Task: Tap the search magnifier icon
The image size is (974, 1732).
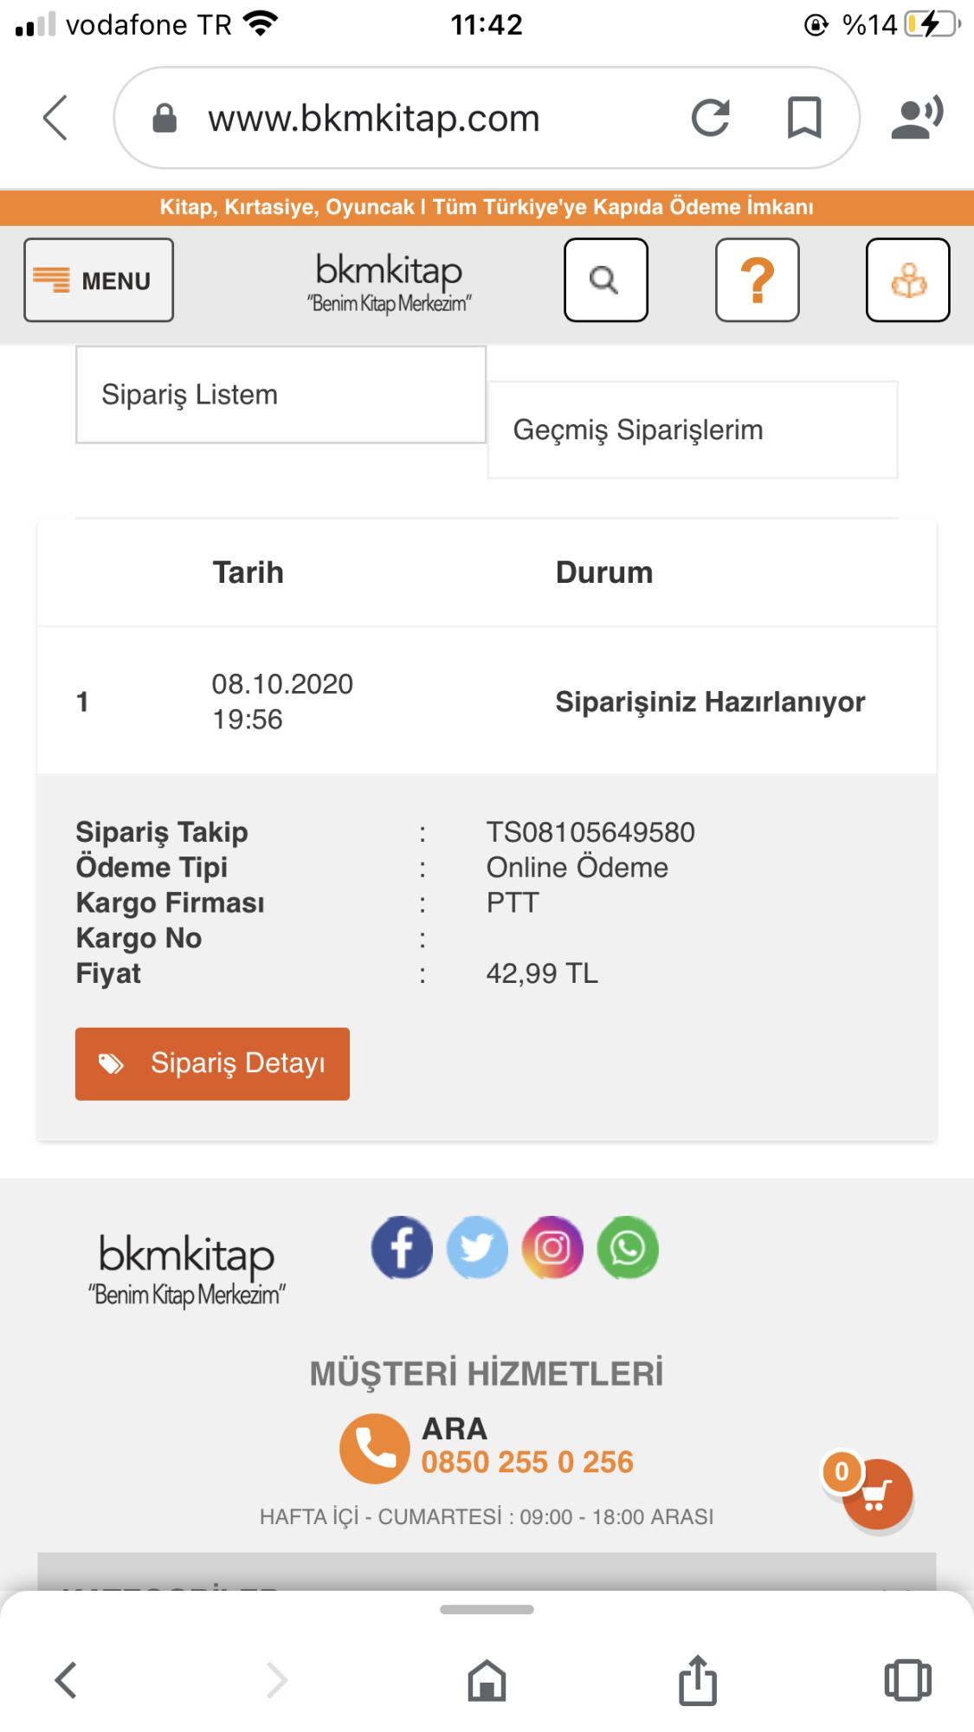Action: 606,281
